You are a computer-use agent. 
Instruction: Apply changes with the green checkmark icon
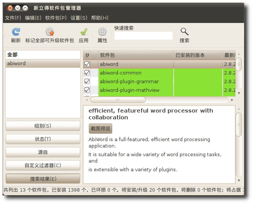[84, 32]
